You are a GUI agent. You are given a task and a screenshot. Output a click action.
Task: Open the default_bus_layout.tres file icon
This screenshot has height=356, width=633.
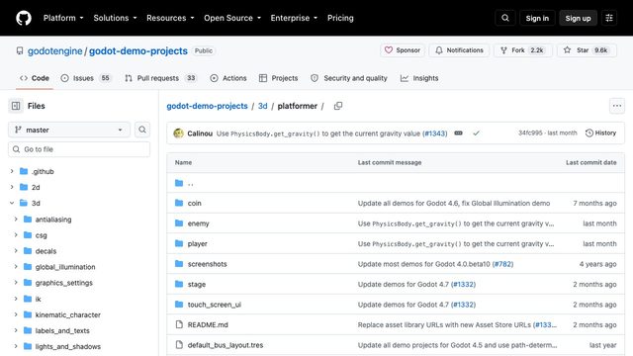click(179, 345)
